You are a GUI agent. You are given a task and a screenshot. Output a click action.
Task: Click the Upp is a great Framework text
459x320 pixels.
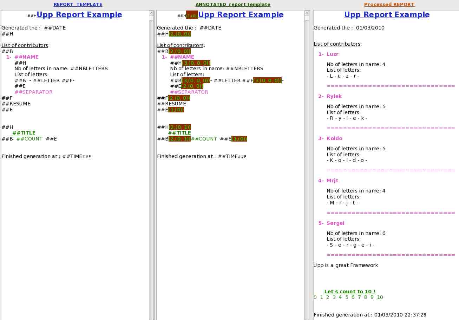(x=346, y=265)
